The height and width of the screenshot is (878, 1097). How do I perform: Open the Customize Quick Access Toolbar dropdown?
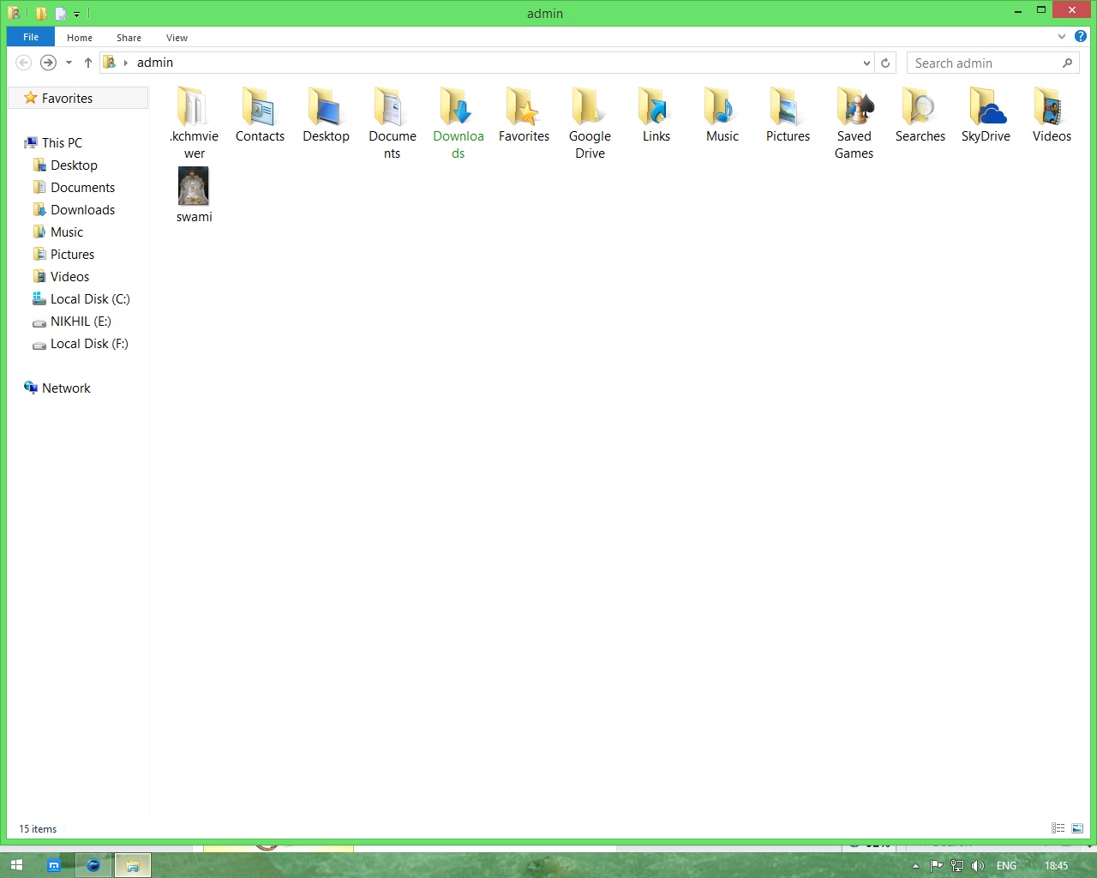click(76, 14)
